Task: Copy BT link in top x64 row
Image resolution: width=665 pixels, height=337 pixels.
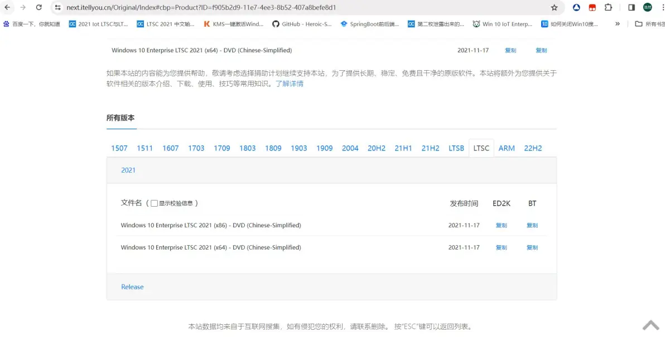Action: [541, 50]
